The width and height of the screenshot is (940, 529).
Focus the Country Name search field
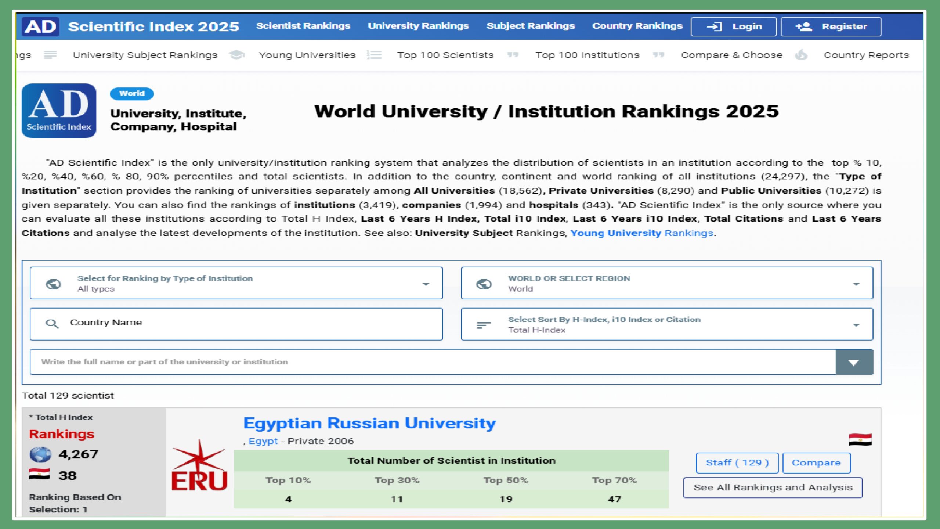point(236,324)
